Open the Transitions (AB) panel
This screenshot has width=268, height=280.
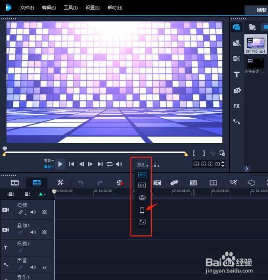[236, 59]
